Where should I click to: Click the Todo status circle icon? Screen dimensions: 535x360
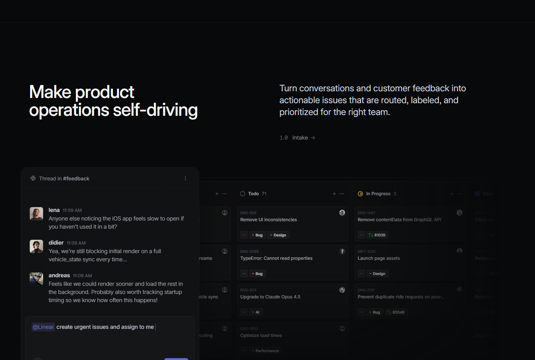[x=243, y=194]
